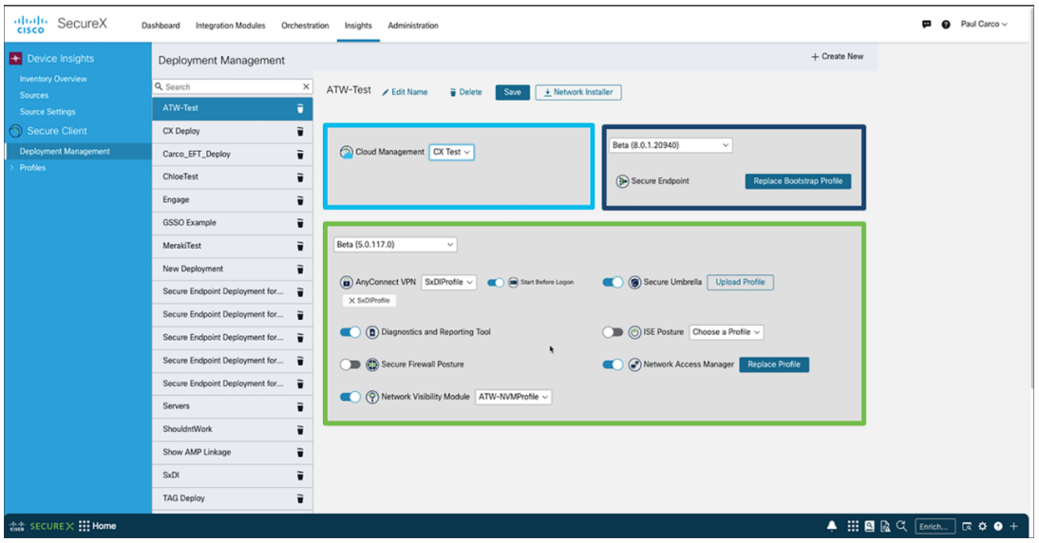Disable the Secure Umbrella toggle
This screenshot has width=1039, height=543.
[613, 283]
